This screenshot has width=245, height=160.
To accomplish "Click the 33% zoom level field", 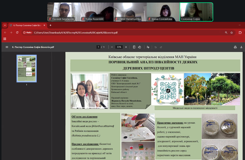I will point(119,47).
